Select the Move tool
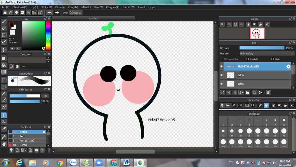The height and width of the screenshot is (167, 296). point(4,50)
